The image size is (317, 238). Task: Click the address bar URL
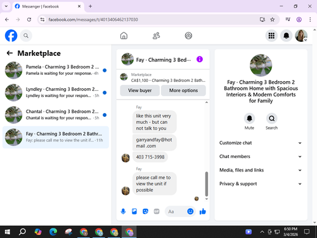click(x=93, y=20)
